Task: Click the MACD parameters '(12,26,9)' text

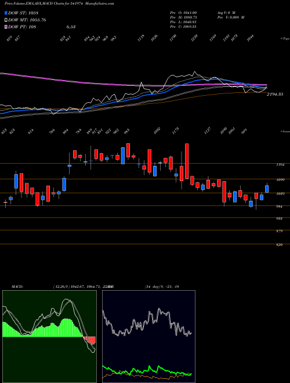Action: pos(60,287)
